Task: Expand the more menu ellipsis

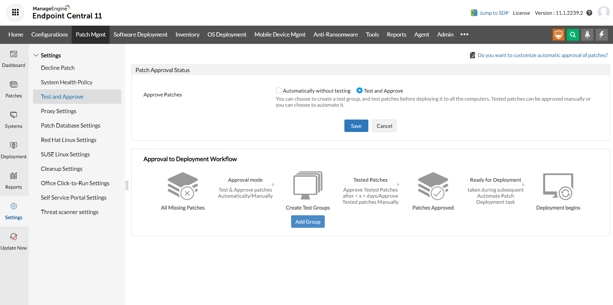Action: (464, 35)
